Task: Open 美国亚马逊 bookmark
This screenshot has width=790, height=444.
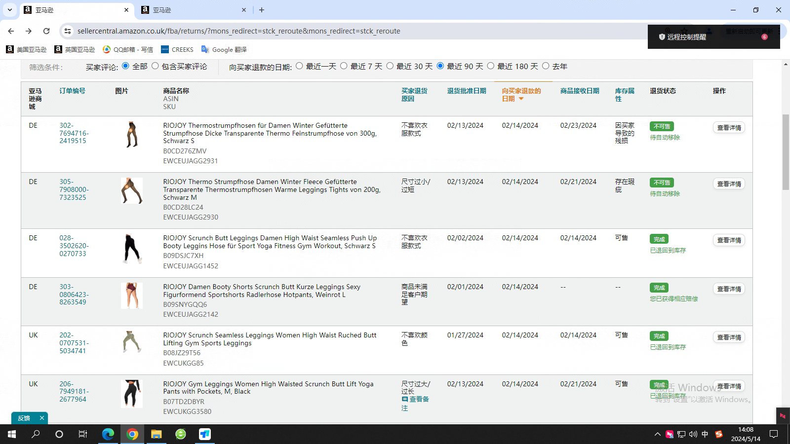Action: tap(26, 49)
